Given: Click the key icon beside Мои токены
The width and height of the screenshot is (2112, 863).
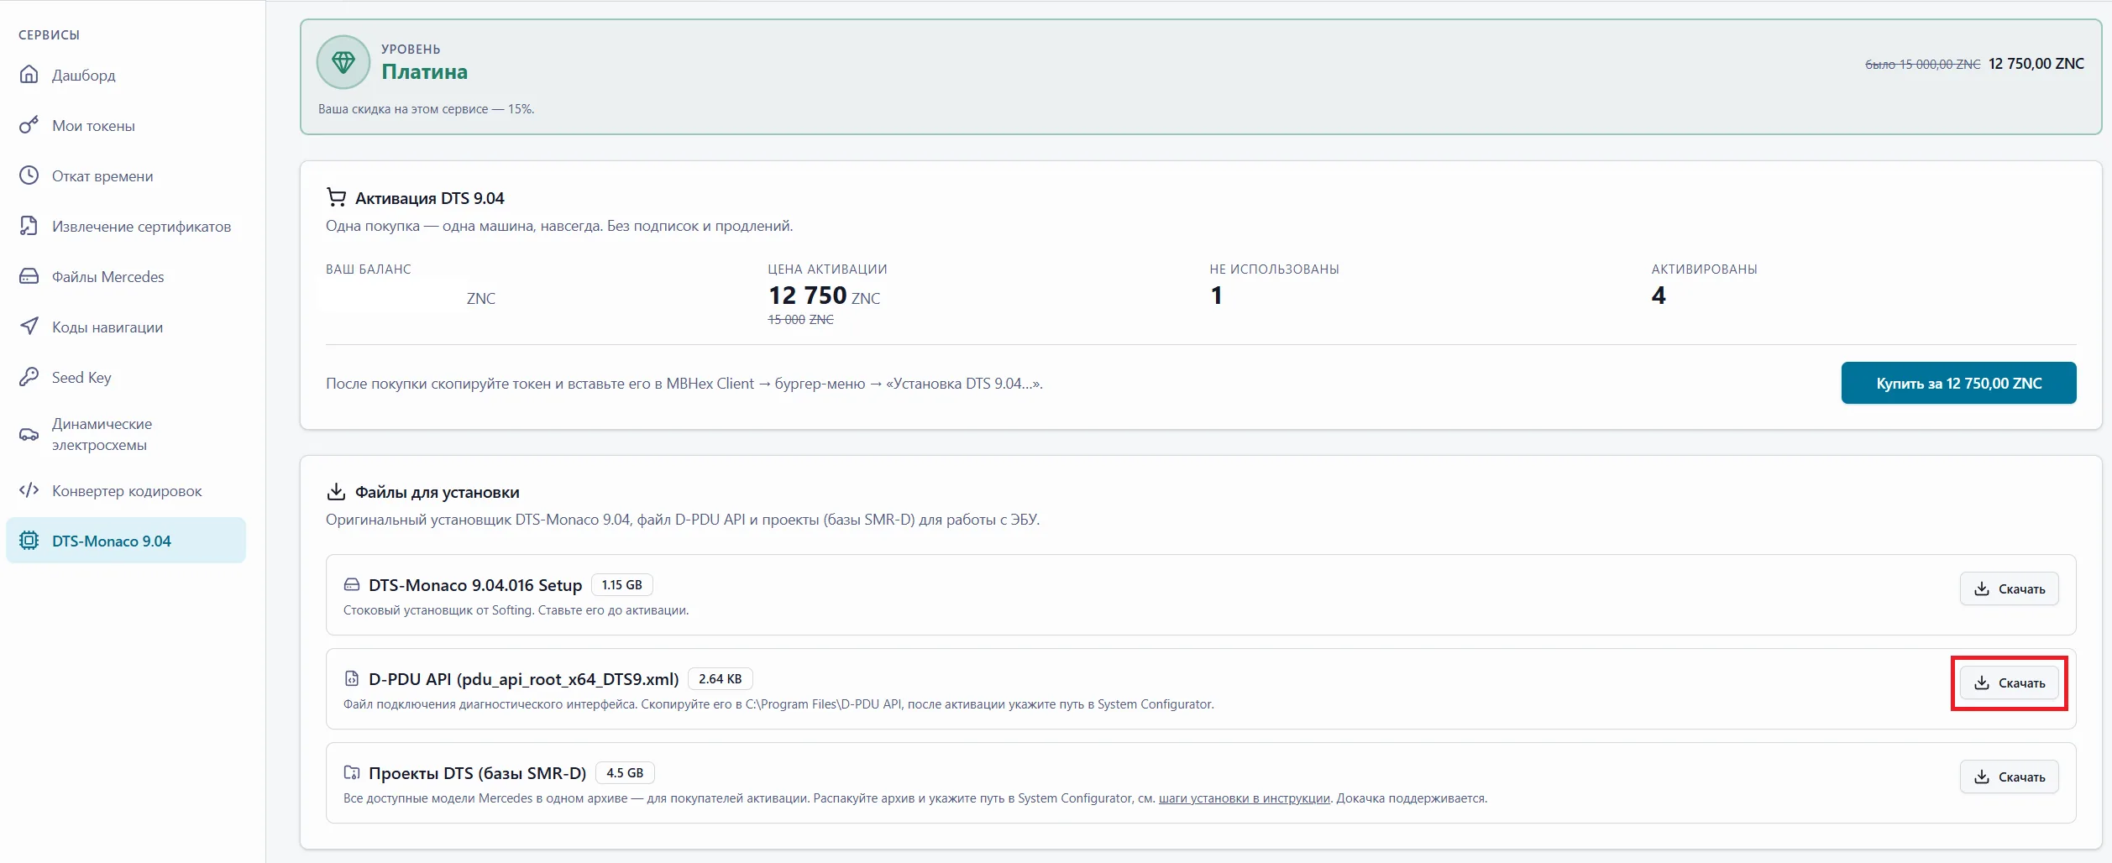Looking at the screenshot, I should coord(29,125).
